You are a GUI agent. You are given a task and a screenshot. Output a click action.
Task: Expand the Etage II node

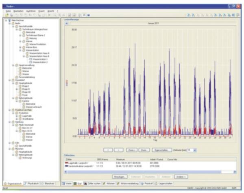[x=17, y=89]
